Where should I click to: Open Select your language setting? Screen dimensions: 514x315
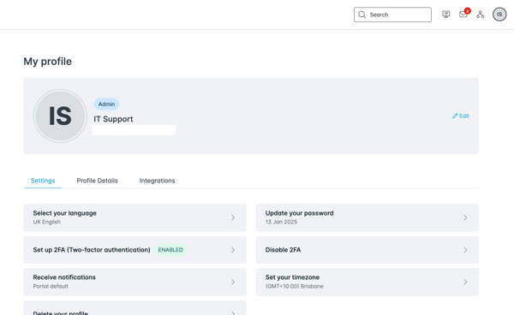[x=134, y=217]
